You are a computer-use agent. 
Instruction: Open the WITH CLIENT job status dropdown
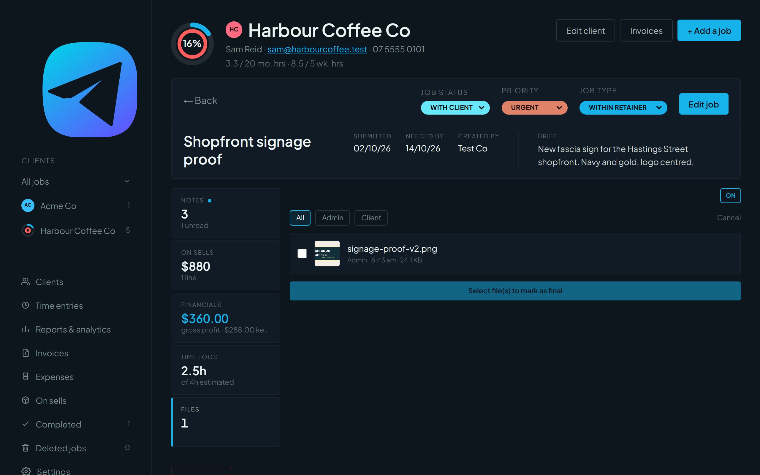coord(455,107)
